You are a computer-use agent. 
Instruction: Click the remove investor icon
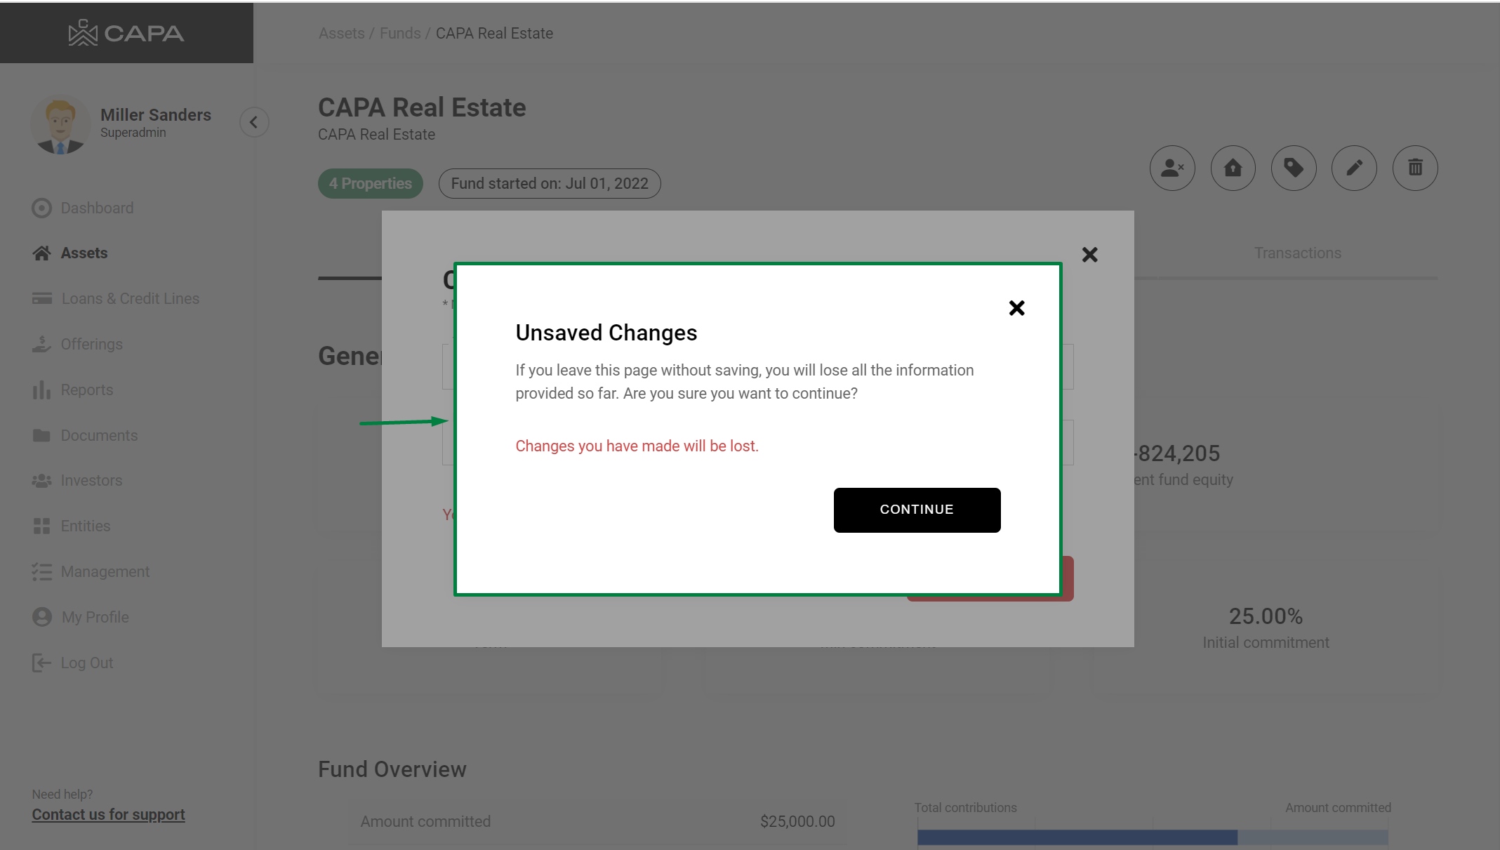point(1172,168)
